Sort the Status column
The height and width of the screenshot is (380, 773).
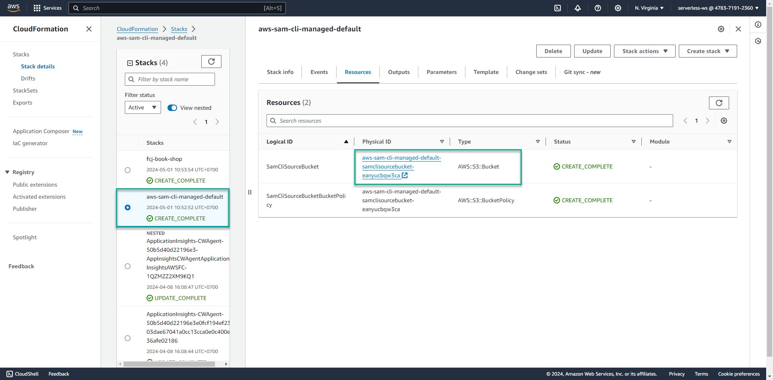click(x=634, y=142)
